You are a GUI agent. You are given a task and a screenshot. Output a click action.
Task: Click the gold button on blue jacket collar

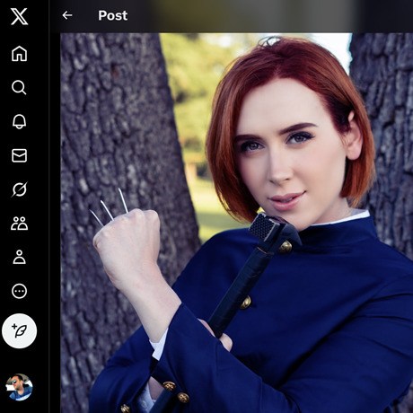(x=286, y=247)
